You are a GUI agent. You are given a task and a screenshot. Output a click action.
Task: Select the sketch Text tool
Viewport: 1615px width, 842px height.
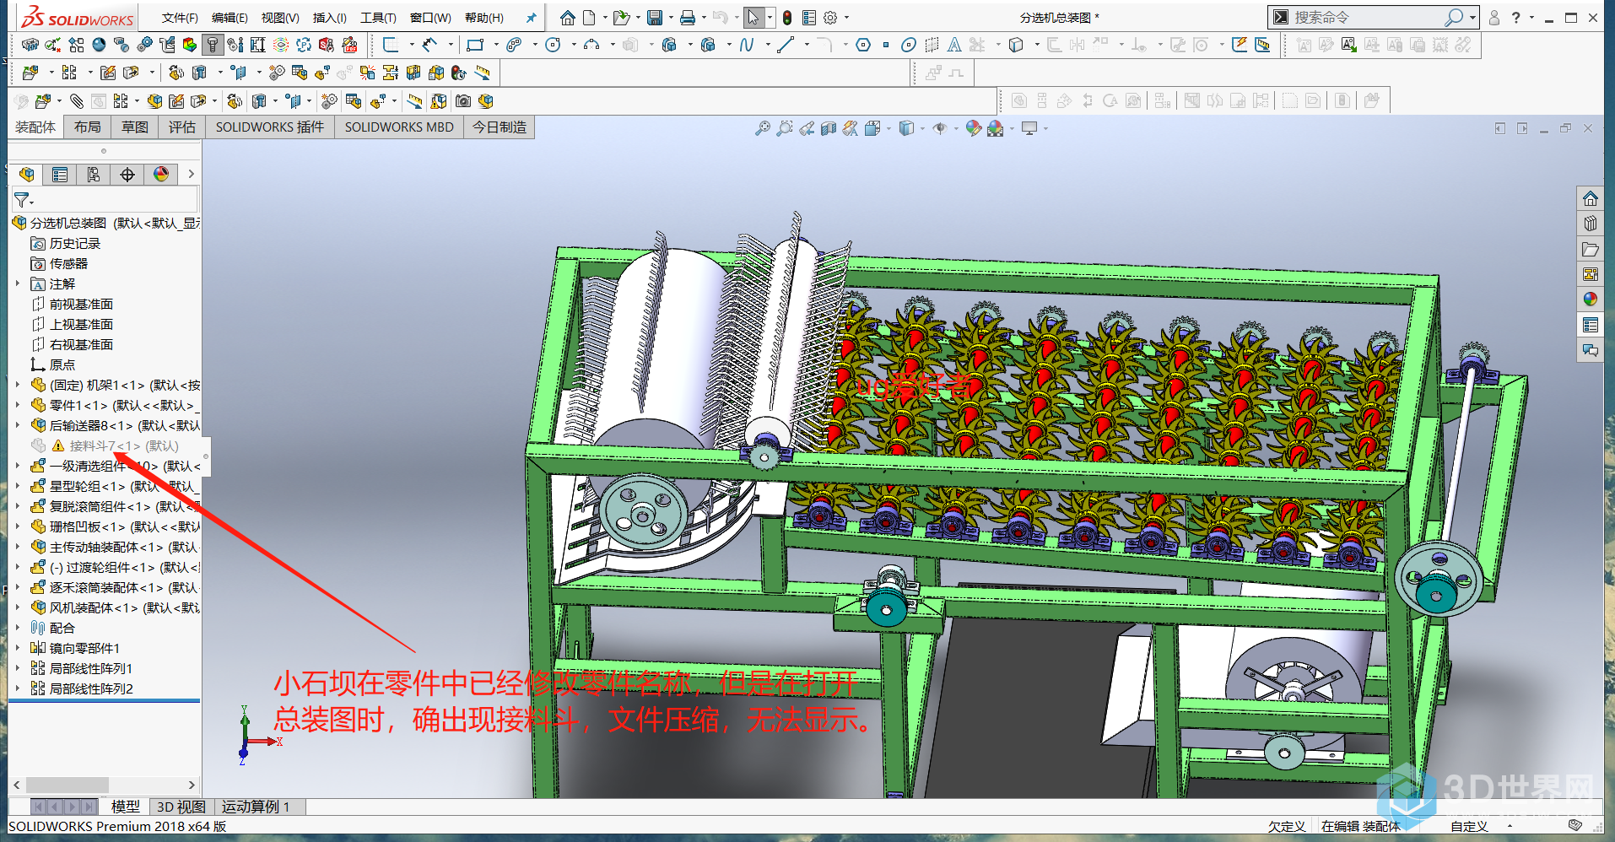[954, 46]
